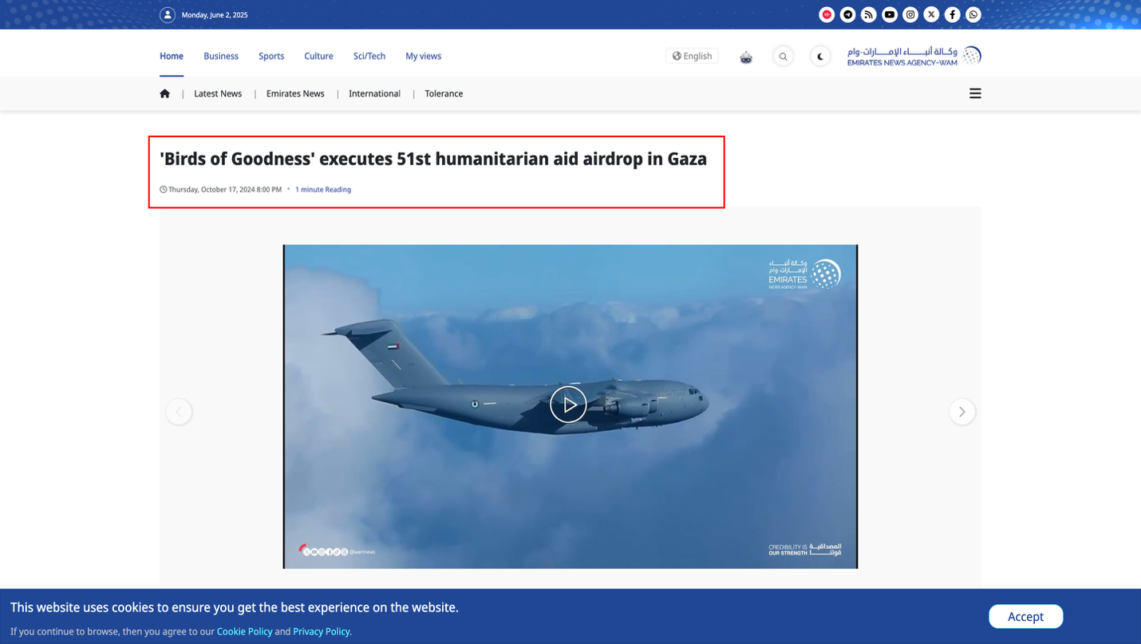Expand the hamburger menu
This screenshot has height=644, width=1141.
coord(975,93)
